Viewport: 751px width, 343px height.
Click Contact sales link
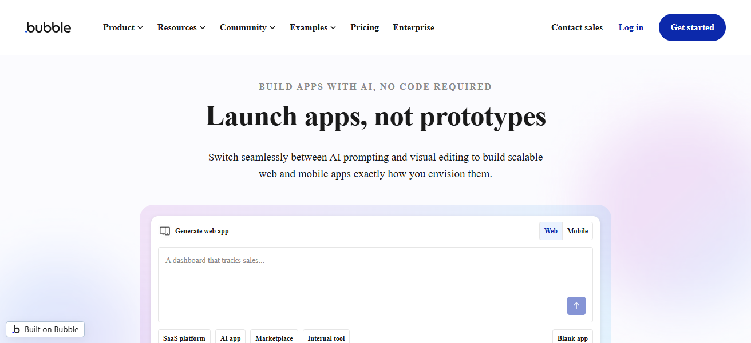pos(577,27)
